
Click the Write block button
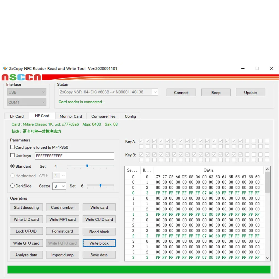pos(99,243)
